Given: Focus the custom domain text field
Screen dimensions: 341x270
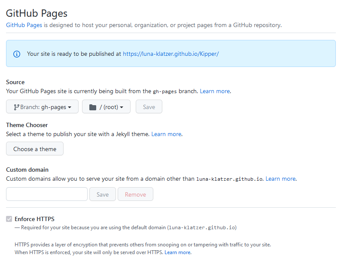Looking at the screenshot, I should coord(47,194).
